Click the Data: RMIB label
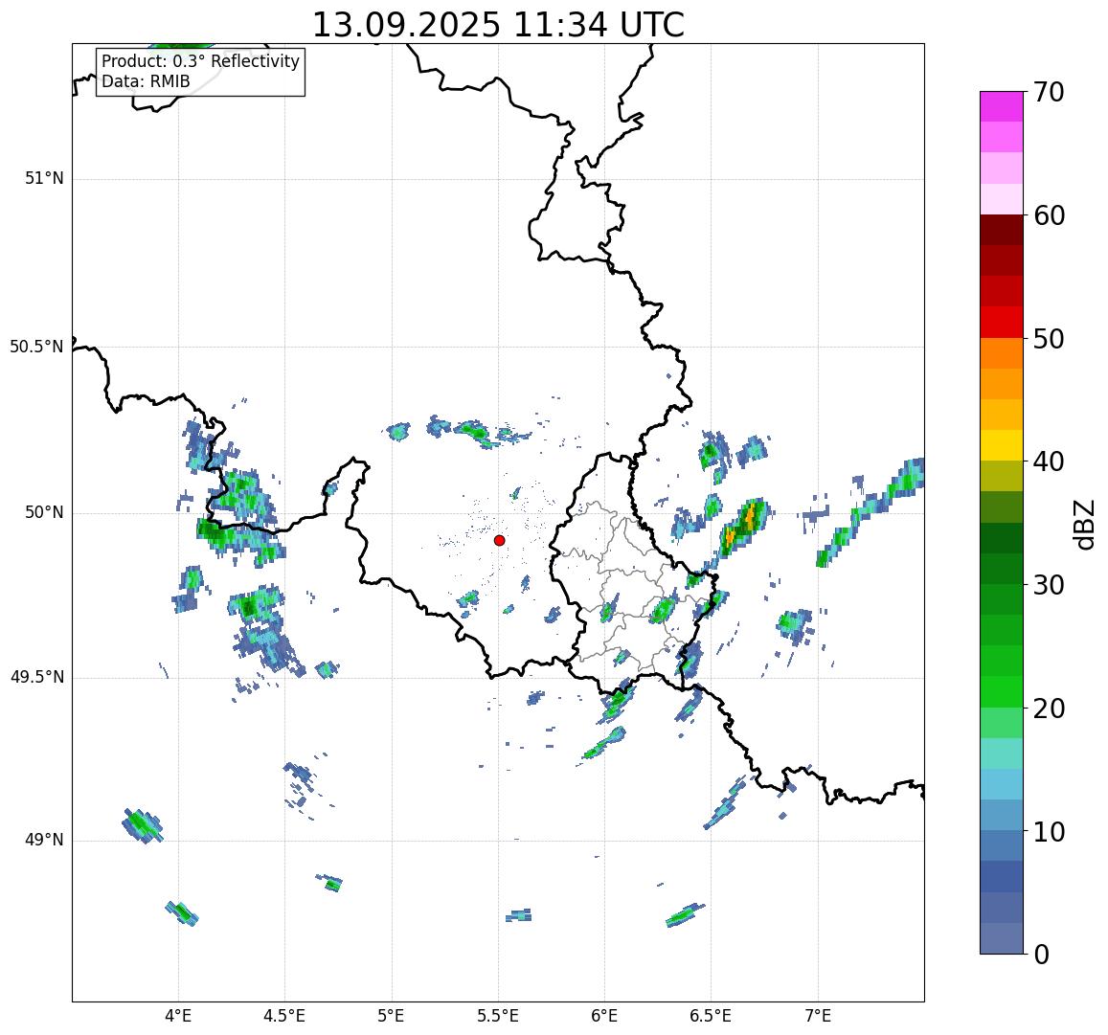This screenshot has width=1108, height=1035. [x=146, y=82]
